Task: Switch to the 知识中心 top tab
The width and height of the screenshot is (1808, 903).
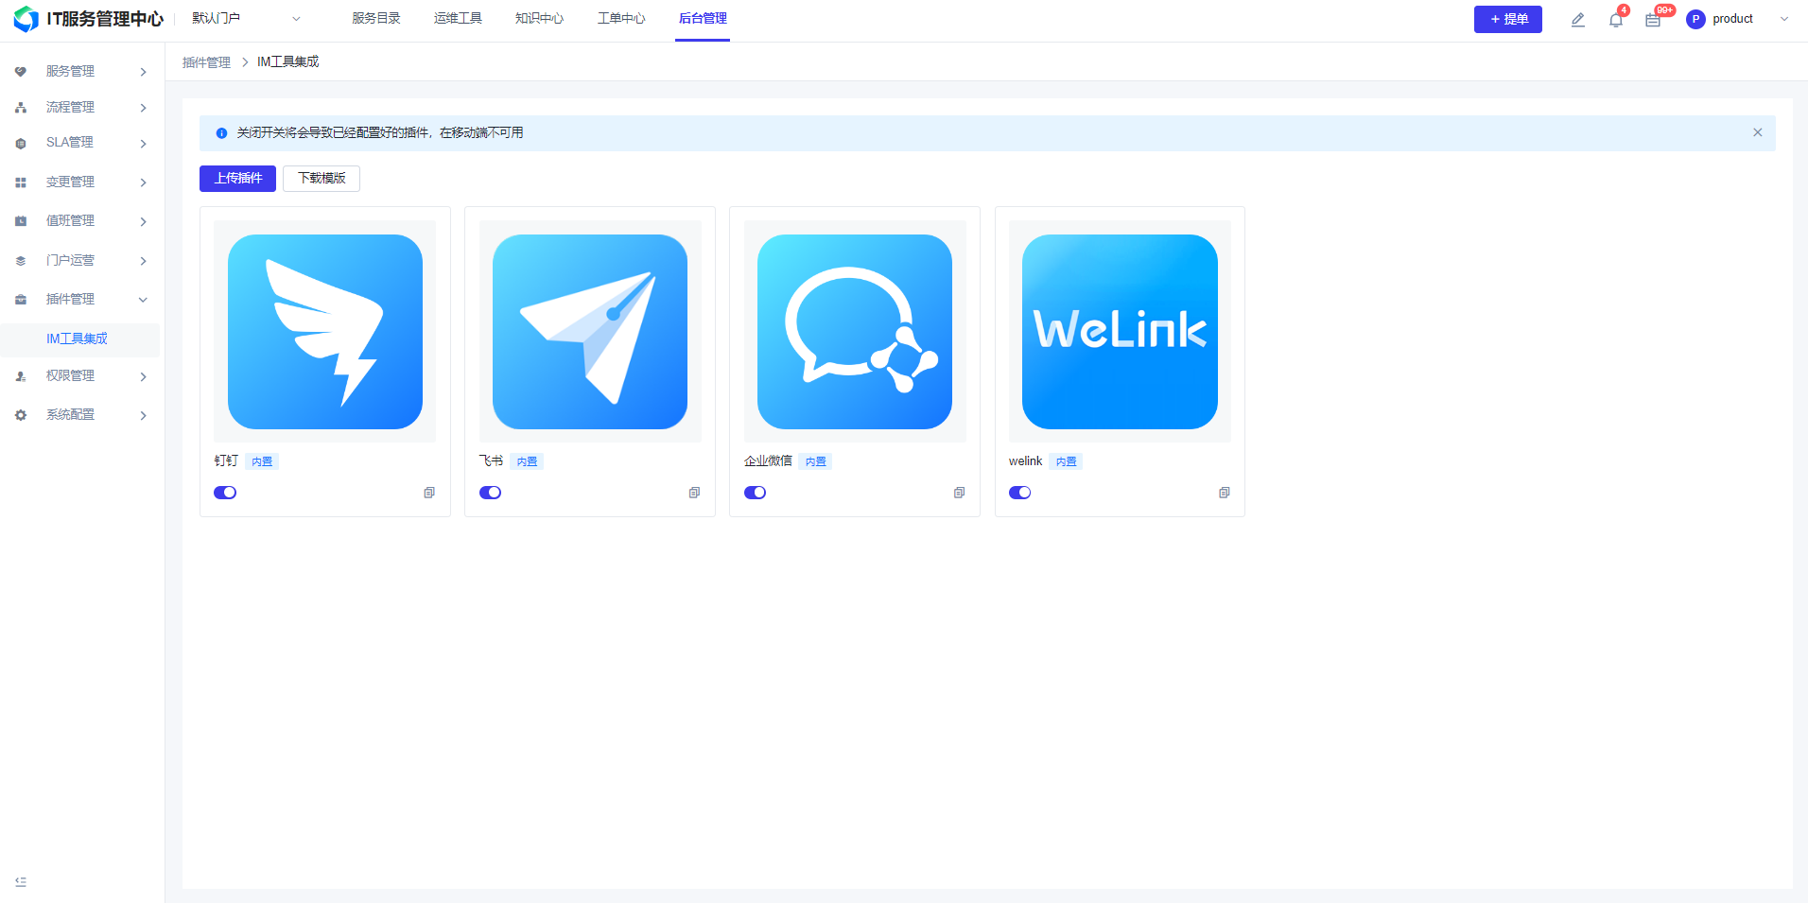Action: [x=539, y=19]
